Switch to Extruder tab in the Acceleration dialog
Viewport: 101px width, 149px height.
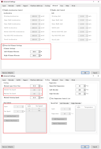(11, 6)
